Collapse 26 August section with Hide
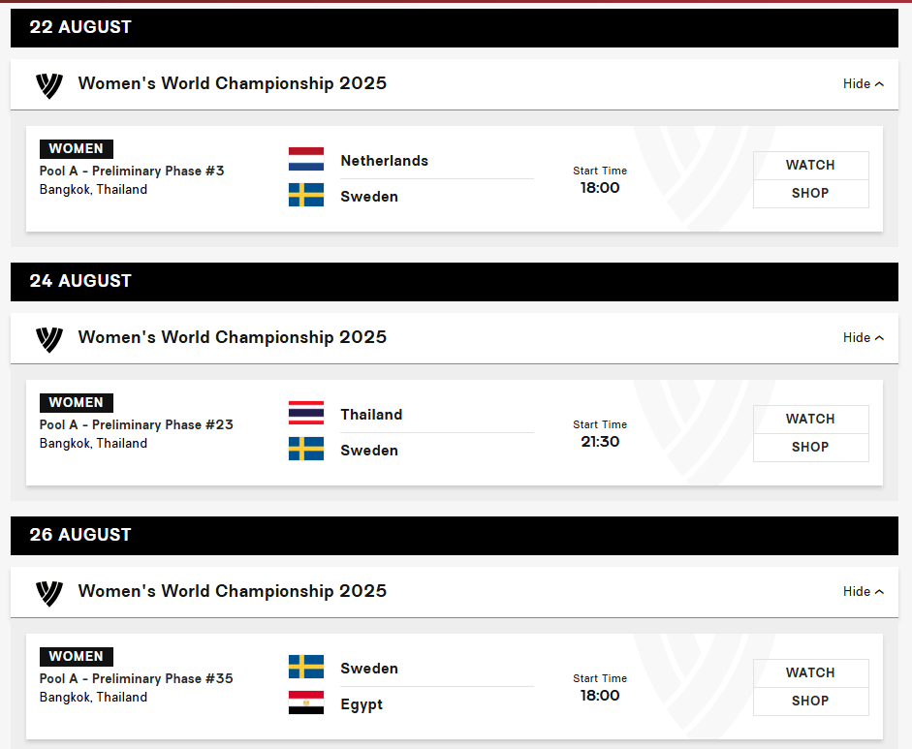Image resolution: width=912 pixels, height=749 pixels. tap(863, 592)
